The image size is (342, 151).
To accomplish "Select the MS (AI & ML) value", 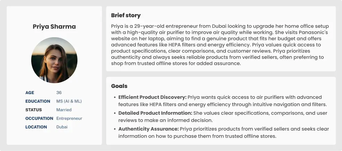I will click(x=69, y=101).
